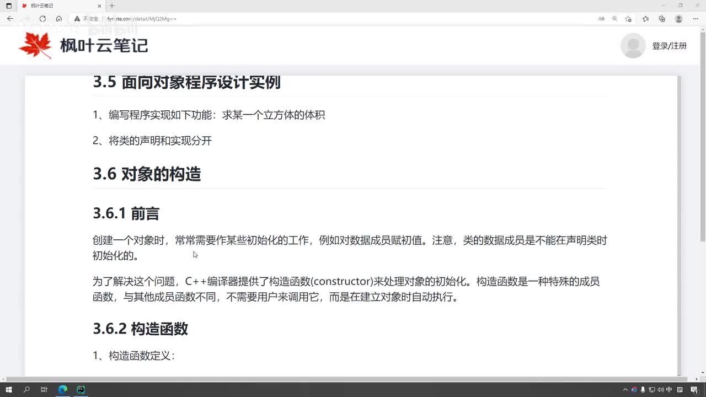Open the browser settings ellipsis menu
This screenshot has height=397, width=706.
point(695,19)
